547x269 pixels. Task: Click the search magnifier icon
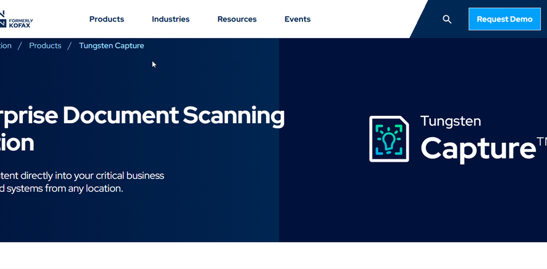tap(447, 19)
